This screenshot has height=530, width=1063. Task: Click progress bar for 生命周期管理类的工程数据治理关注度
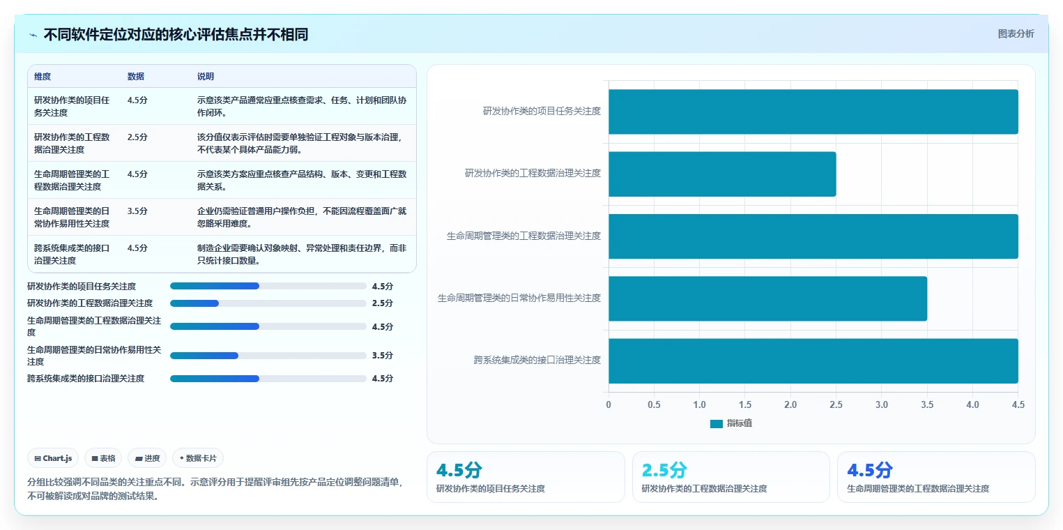268,326
